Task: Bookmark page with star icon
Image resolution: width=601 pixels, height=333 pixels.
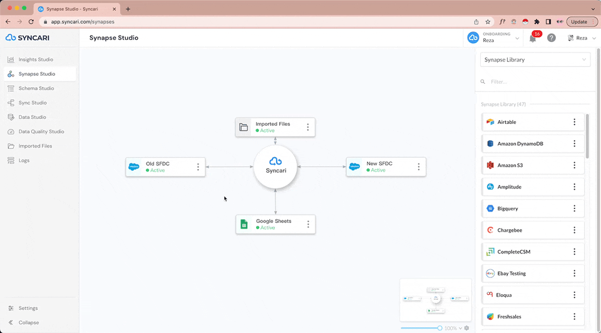Action: click(488, 22)
